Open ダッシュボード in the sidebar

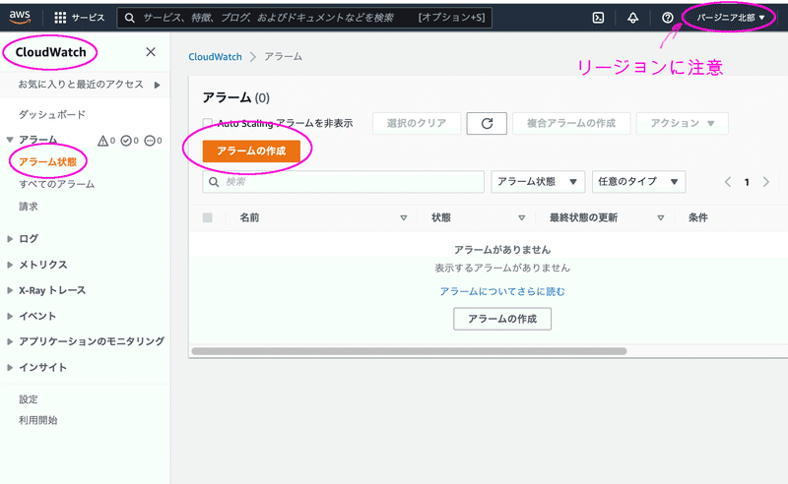click(x=52, y=114)
